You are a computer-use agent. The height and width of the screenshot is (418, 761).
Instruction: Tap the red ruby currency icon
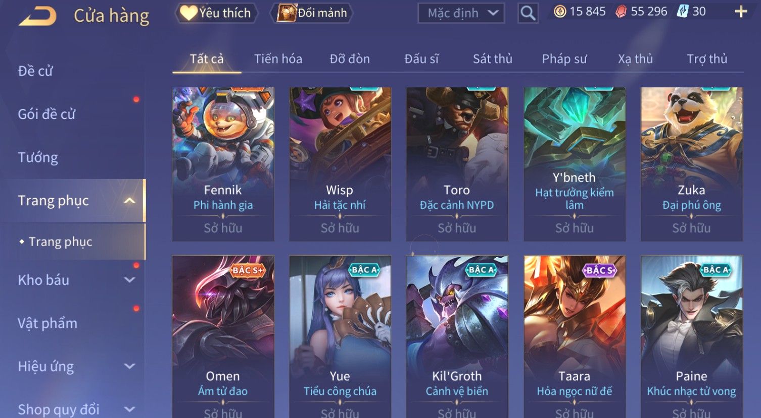coord(621,12)
